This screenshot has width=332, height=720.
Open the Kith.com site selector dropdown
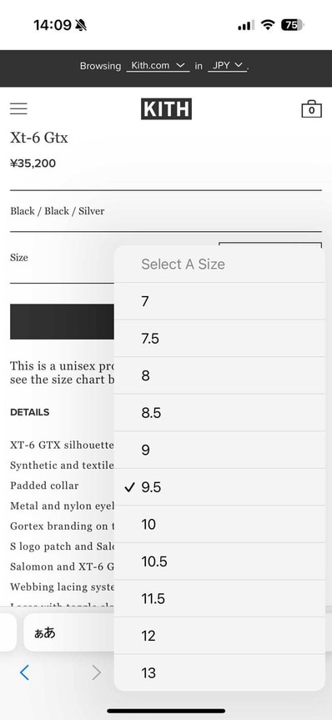pos(158,66)
